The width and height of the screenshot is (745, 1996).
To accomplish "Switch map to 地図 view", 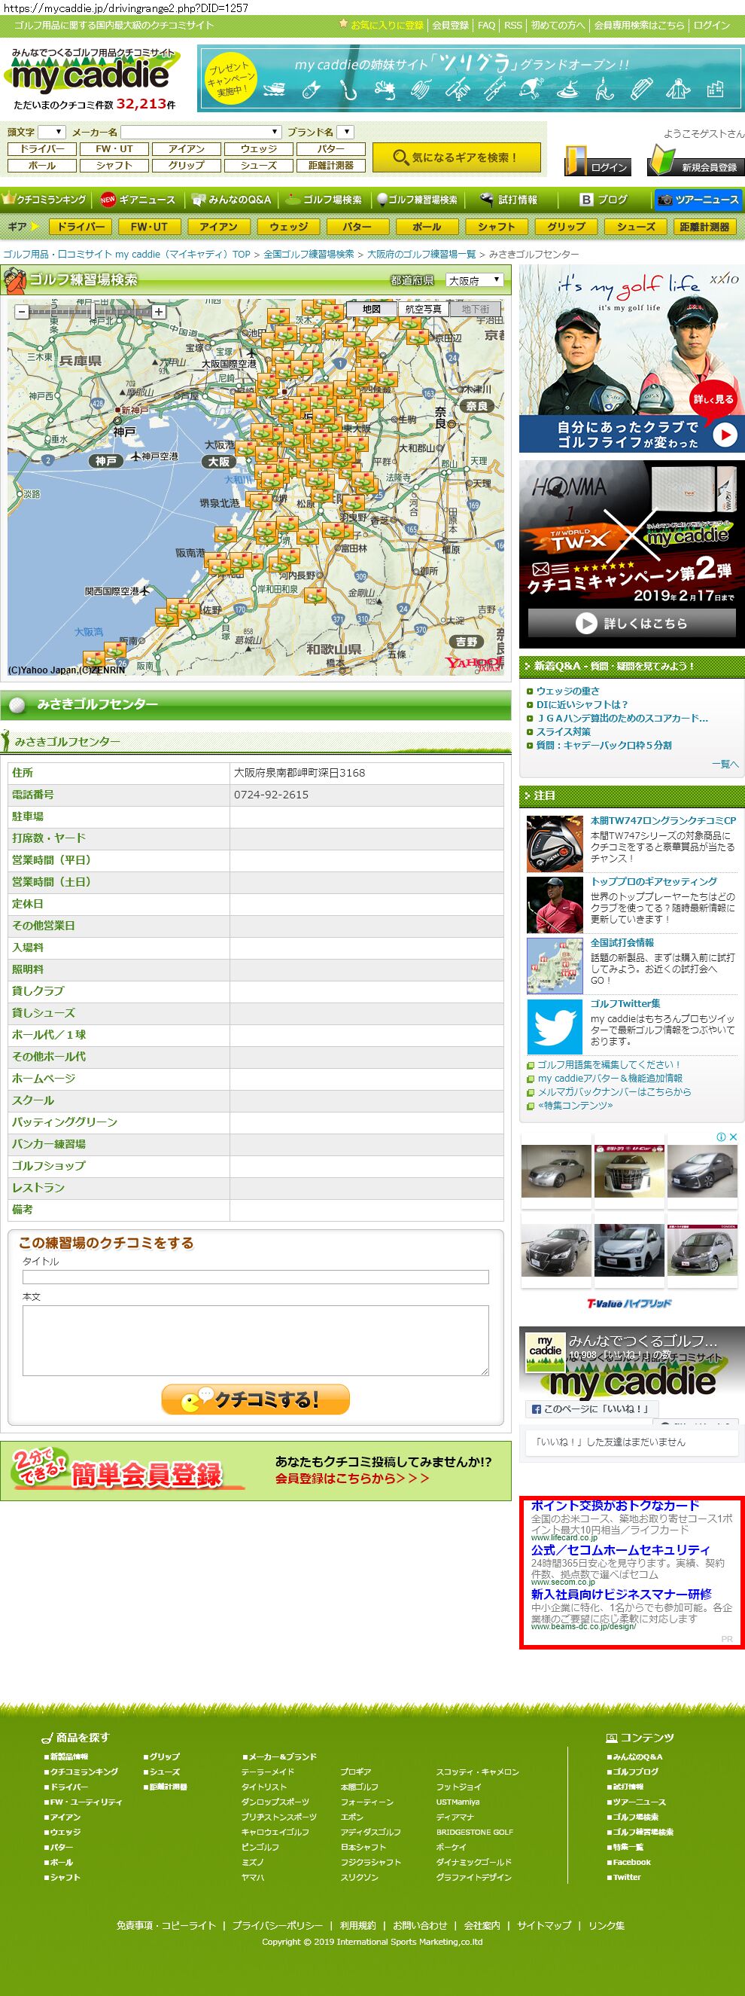I will [372, 309].
